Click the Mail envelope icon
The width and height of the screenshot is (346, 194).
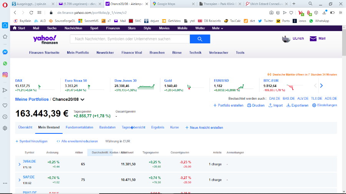click(x=313, y=39)
